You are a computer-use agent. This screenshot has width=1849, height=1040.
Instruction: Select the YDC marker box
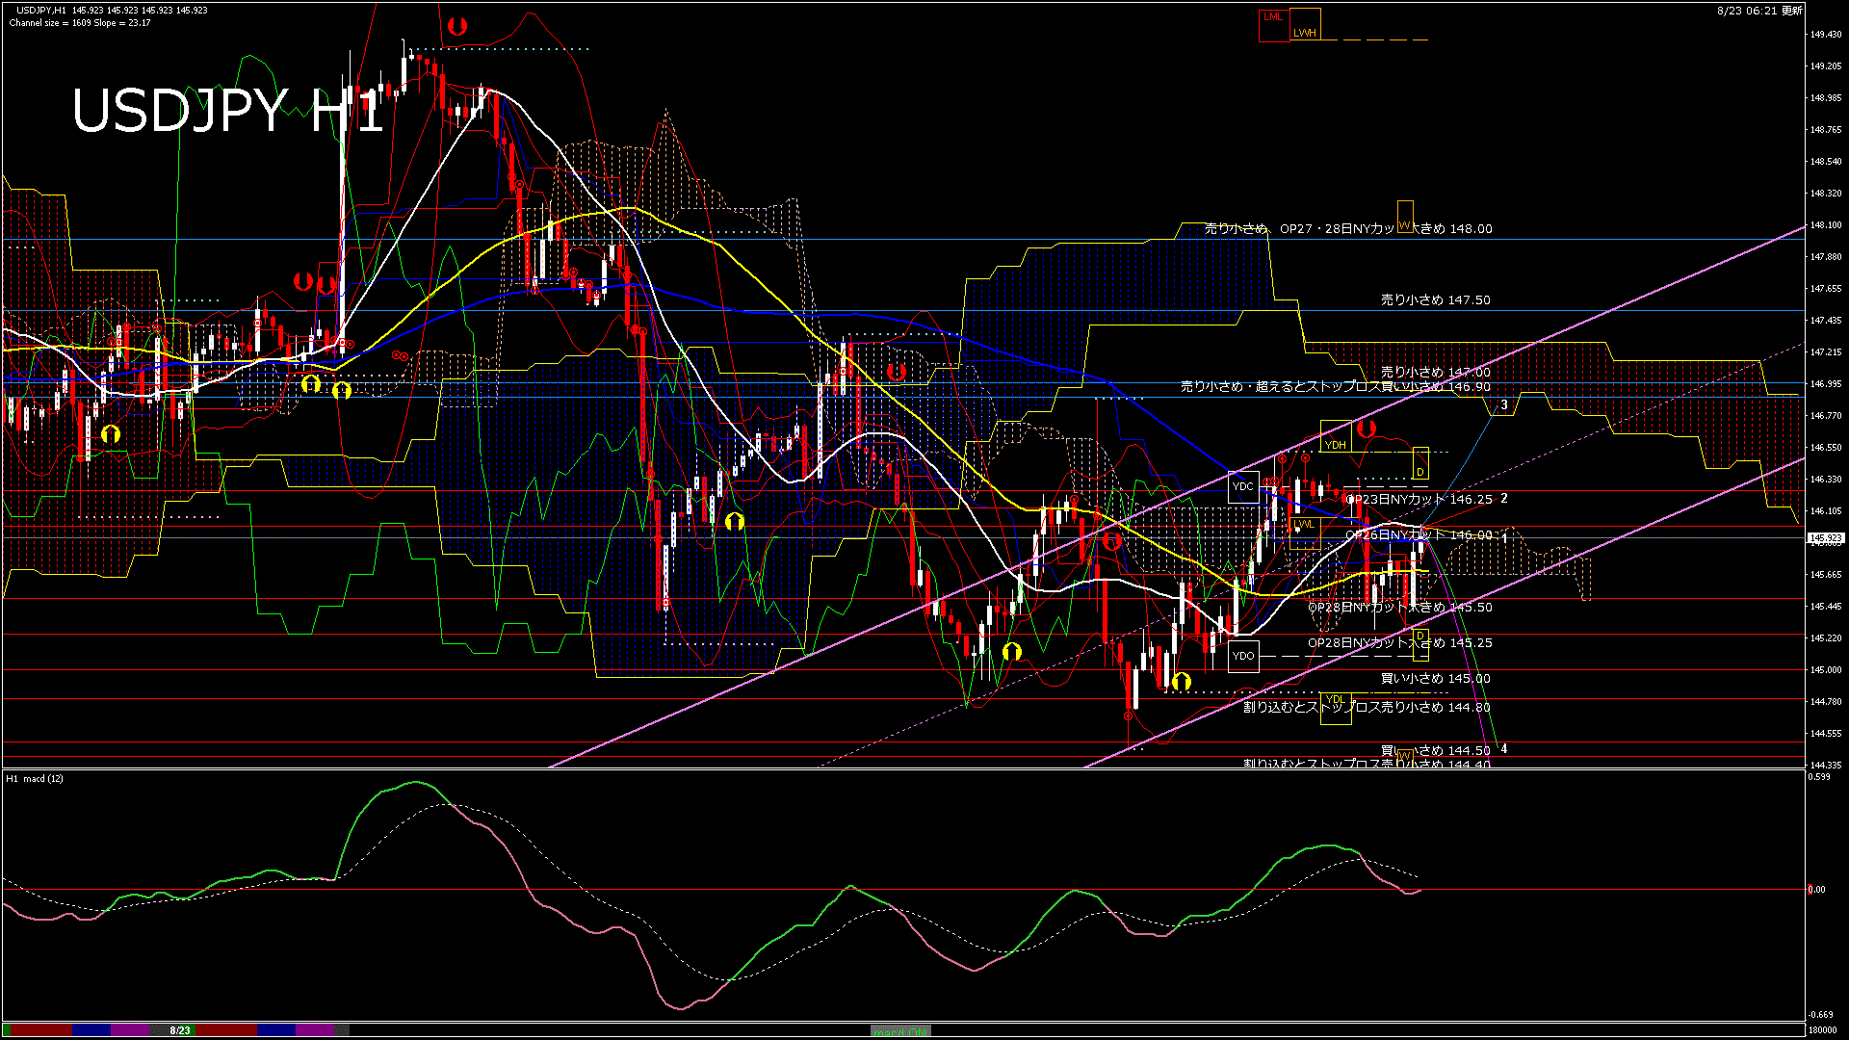pyautogui.click(x=1243, y=486)
